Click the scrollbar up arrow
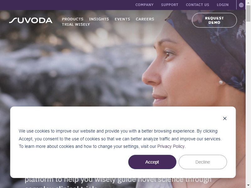 coord(248,2)
